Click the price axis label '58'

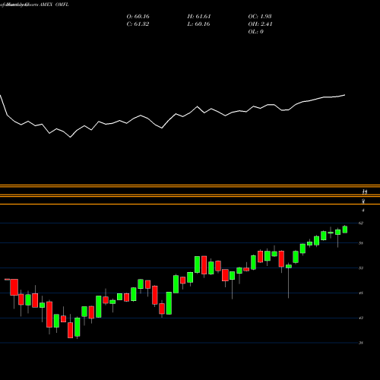361,243
